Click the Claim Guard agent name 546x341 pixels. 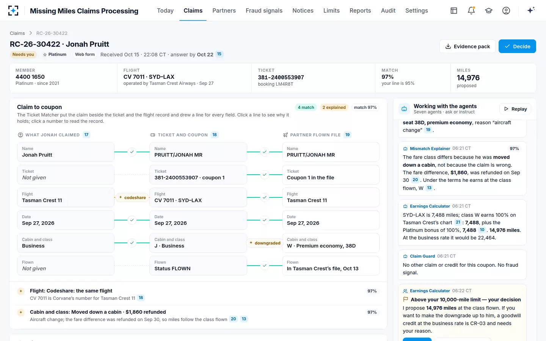pos(422,256)
